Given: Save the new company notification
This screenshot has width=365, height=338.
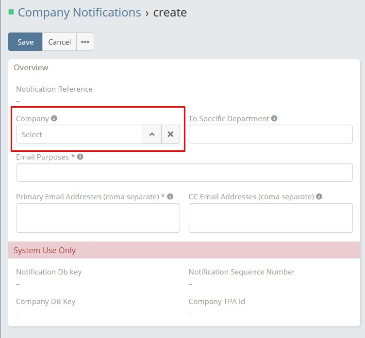Looking at the screenshot, I should coord(25,42).
